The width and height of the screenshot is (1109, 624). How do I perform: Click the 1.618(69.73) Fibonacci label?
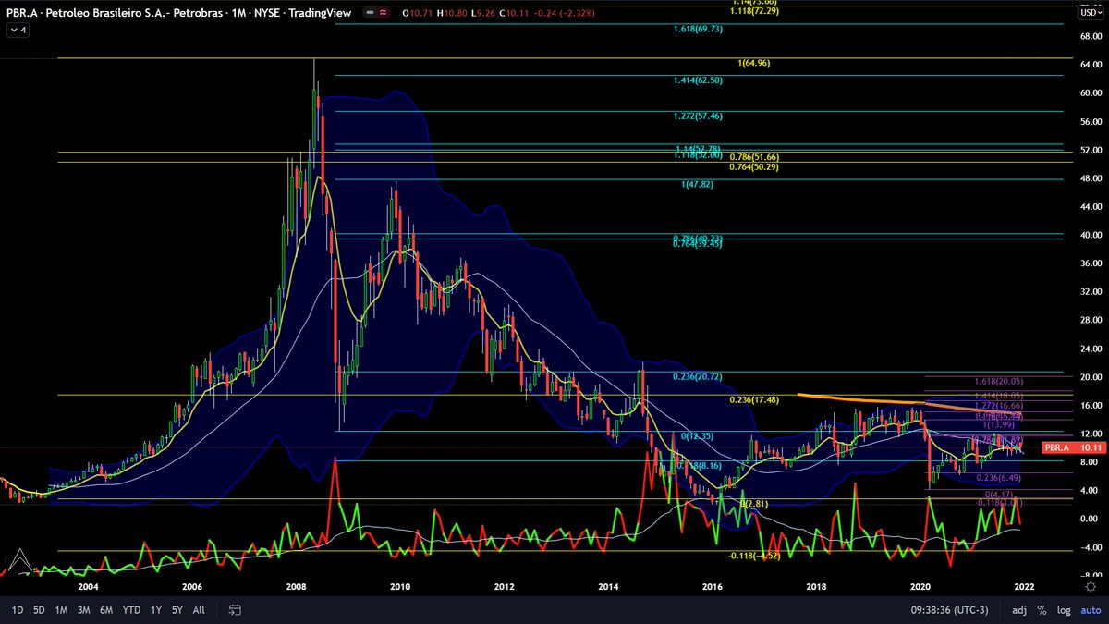click(x=699, y=30)
